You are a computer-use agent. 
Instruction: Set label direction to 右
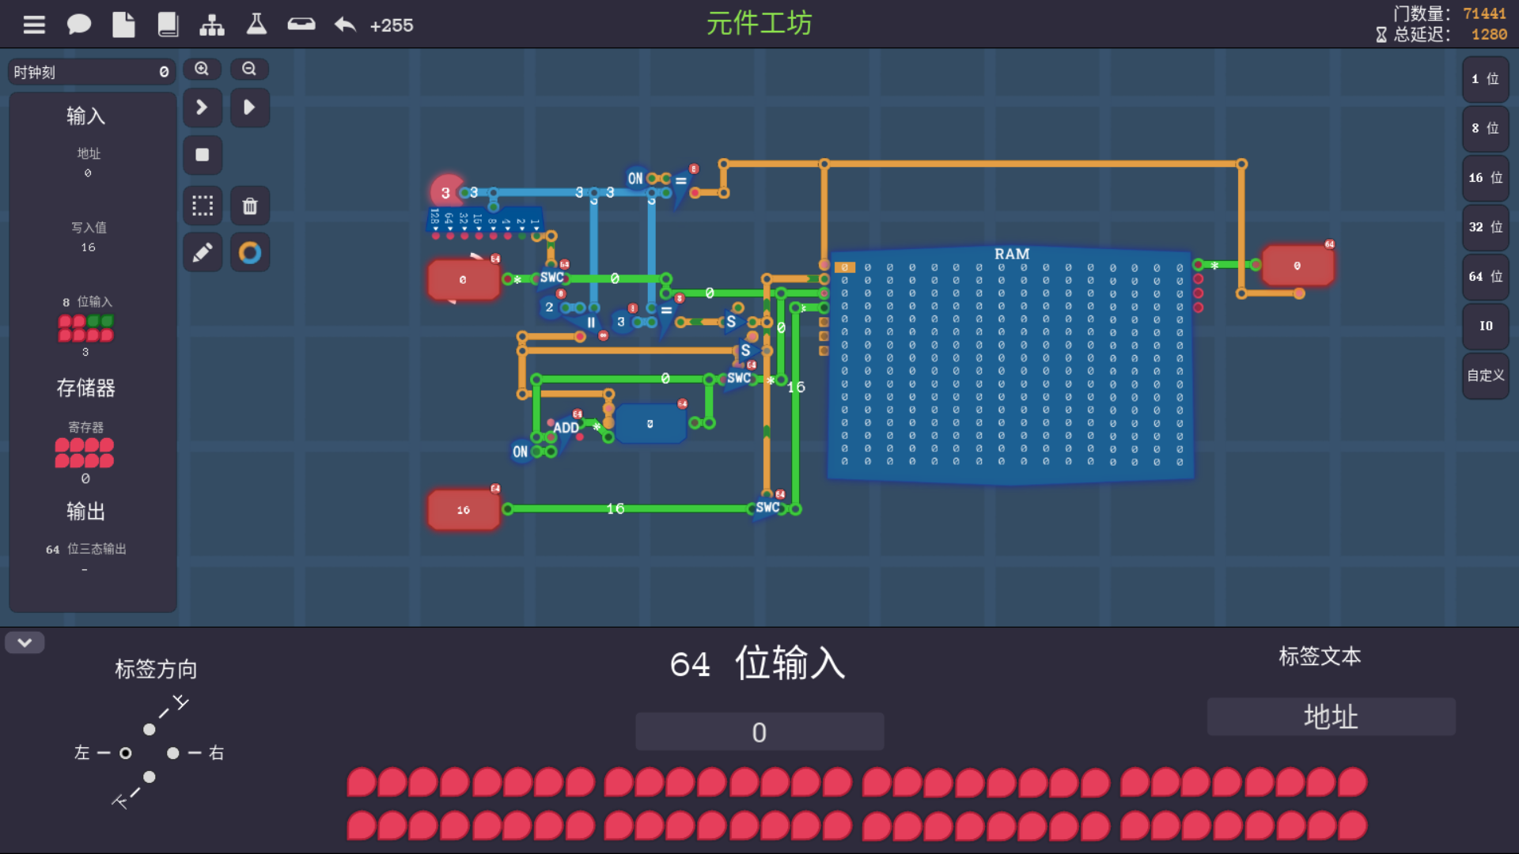click(173, 753)
